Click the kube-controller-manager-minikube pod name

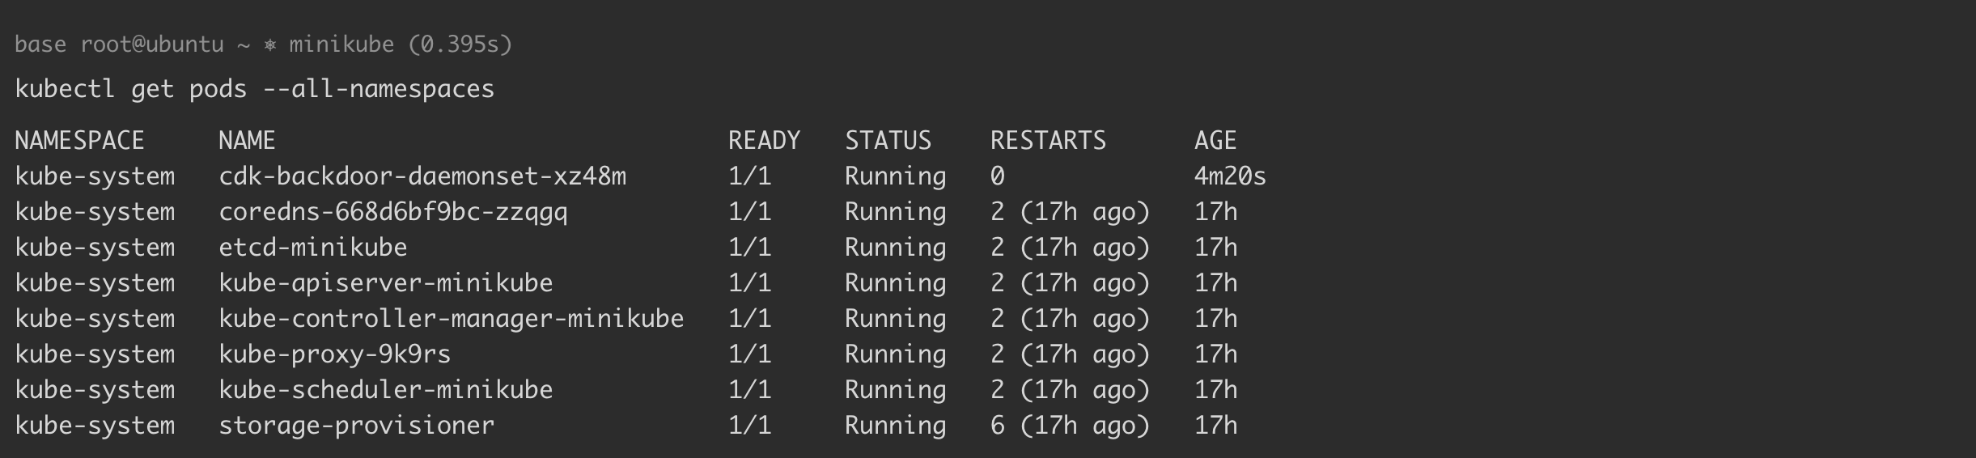[452, 319]
